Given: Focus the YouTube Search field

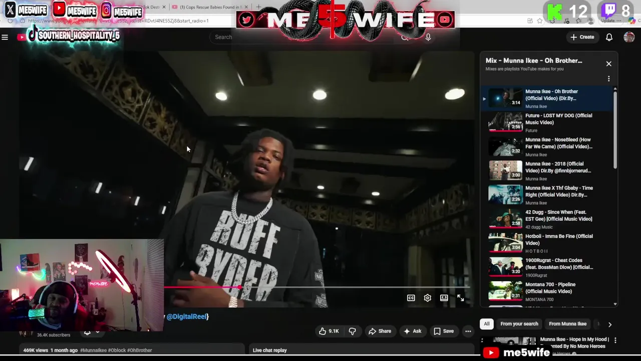Looking at the screenshot, I should click(305, 37).
